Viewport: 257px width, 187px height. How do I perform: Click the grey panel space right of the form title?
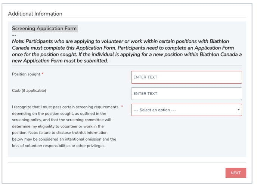tap(161, 28)
